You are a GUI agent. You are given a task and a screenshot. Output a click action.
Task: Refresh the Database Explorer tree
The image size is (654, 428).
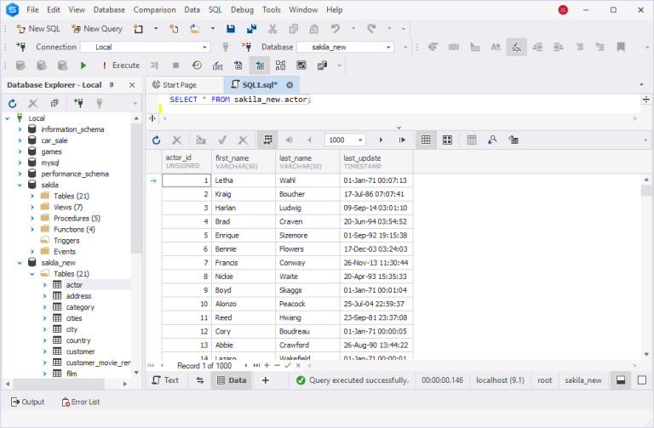coord(13,103)
